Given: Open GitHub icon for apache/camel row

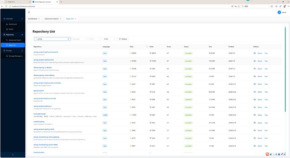Looking at the screenshot, I should coord(255,92).
